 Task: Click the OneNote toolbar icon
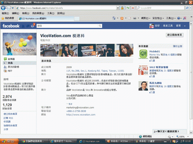click(x=185, y=18)
